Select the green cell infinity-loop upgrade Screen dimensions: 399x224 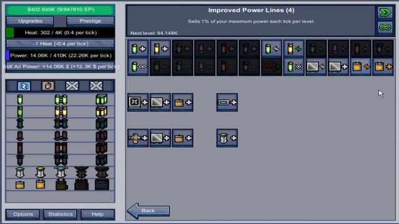pyautogui.click(x=138, y=67)
